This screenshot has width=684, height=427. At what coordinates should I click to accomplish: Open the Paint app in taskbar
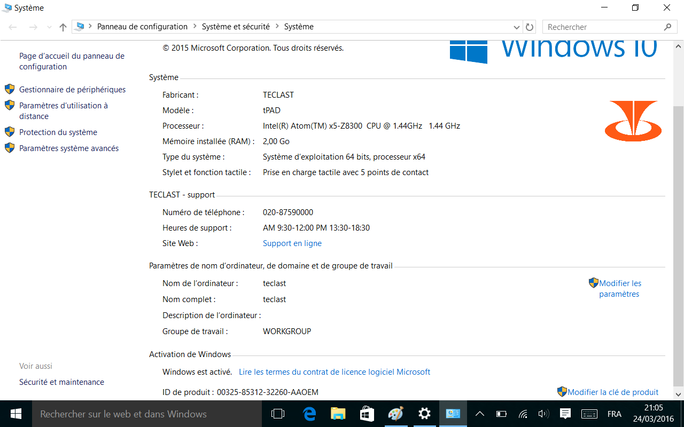tap(395, 414)
